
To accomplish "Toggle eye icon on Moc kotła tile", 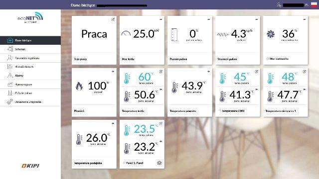I will [x=160, y=19].
